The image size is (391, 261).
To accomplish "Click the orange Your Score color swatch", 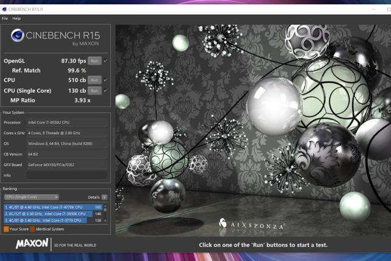I will 6,229.
